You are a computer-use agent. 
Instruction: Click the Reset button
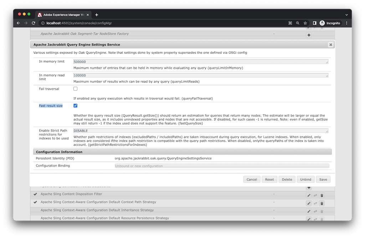[269, 179]
